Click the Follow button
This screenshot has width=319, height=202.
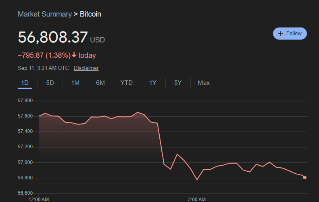point(290,34)
